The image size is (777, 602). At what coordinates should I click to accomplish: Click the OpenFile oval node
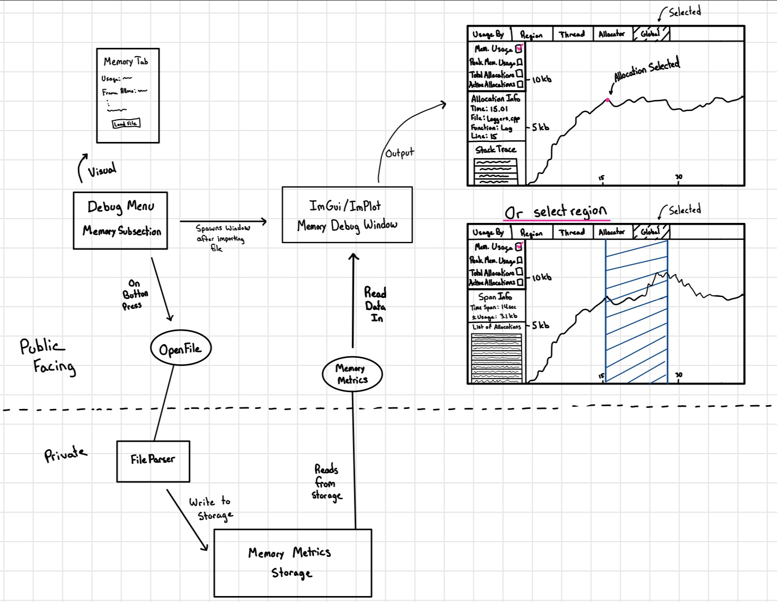tap(181, 349)
